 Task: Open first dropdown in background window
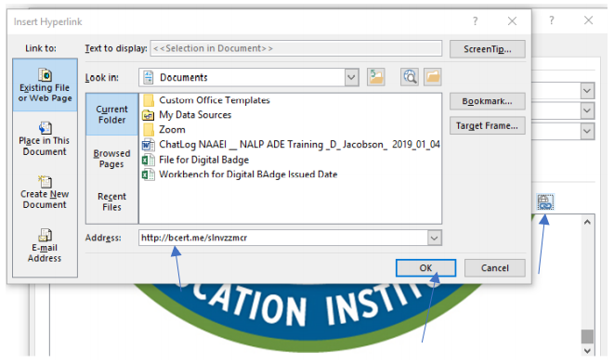coord(587,91)
